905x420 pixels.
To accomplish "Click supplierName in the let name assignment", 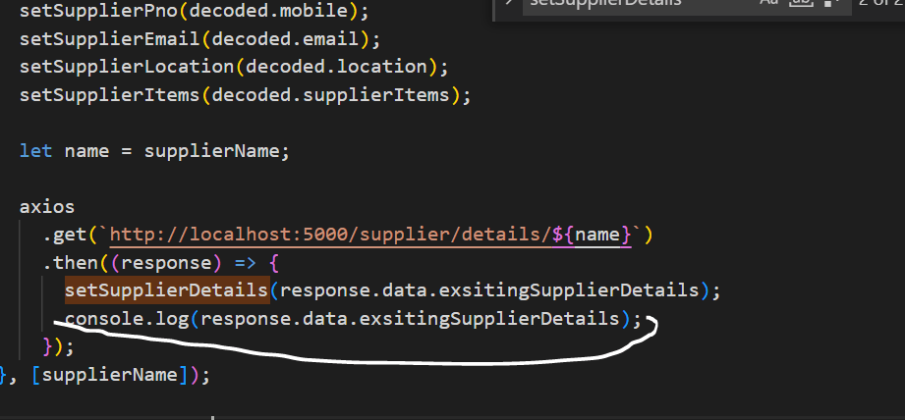I will click(x=211, y=151).
